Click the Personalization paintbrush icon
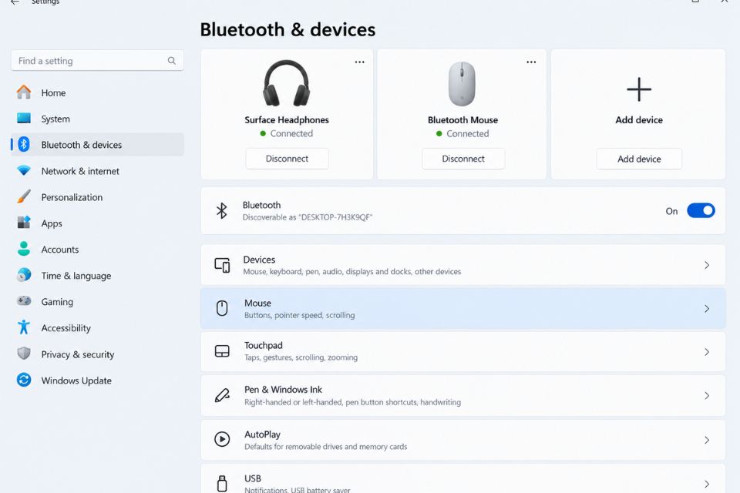740x493 pixels. [24, 196]
